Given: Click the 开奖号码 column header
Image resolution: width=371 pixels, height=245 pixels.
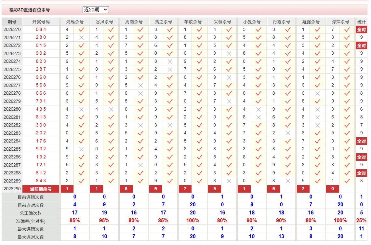Looking at the screenshot, I should 41,22.
